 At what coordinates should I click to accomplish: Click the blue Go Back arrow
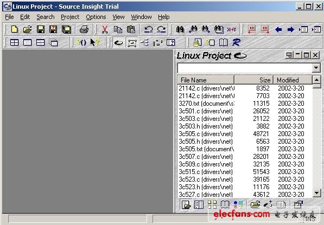(278, 29)
